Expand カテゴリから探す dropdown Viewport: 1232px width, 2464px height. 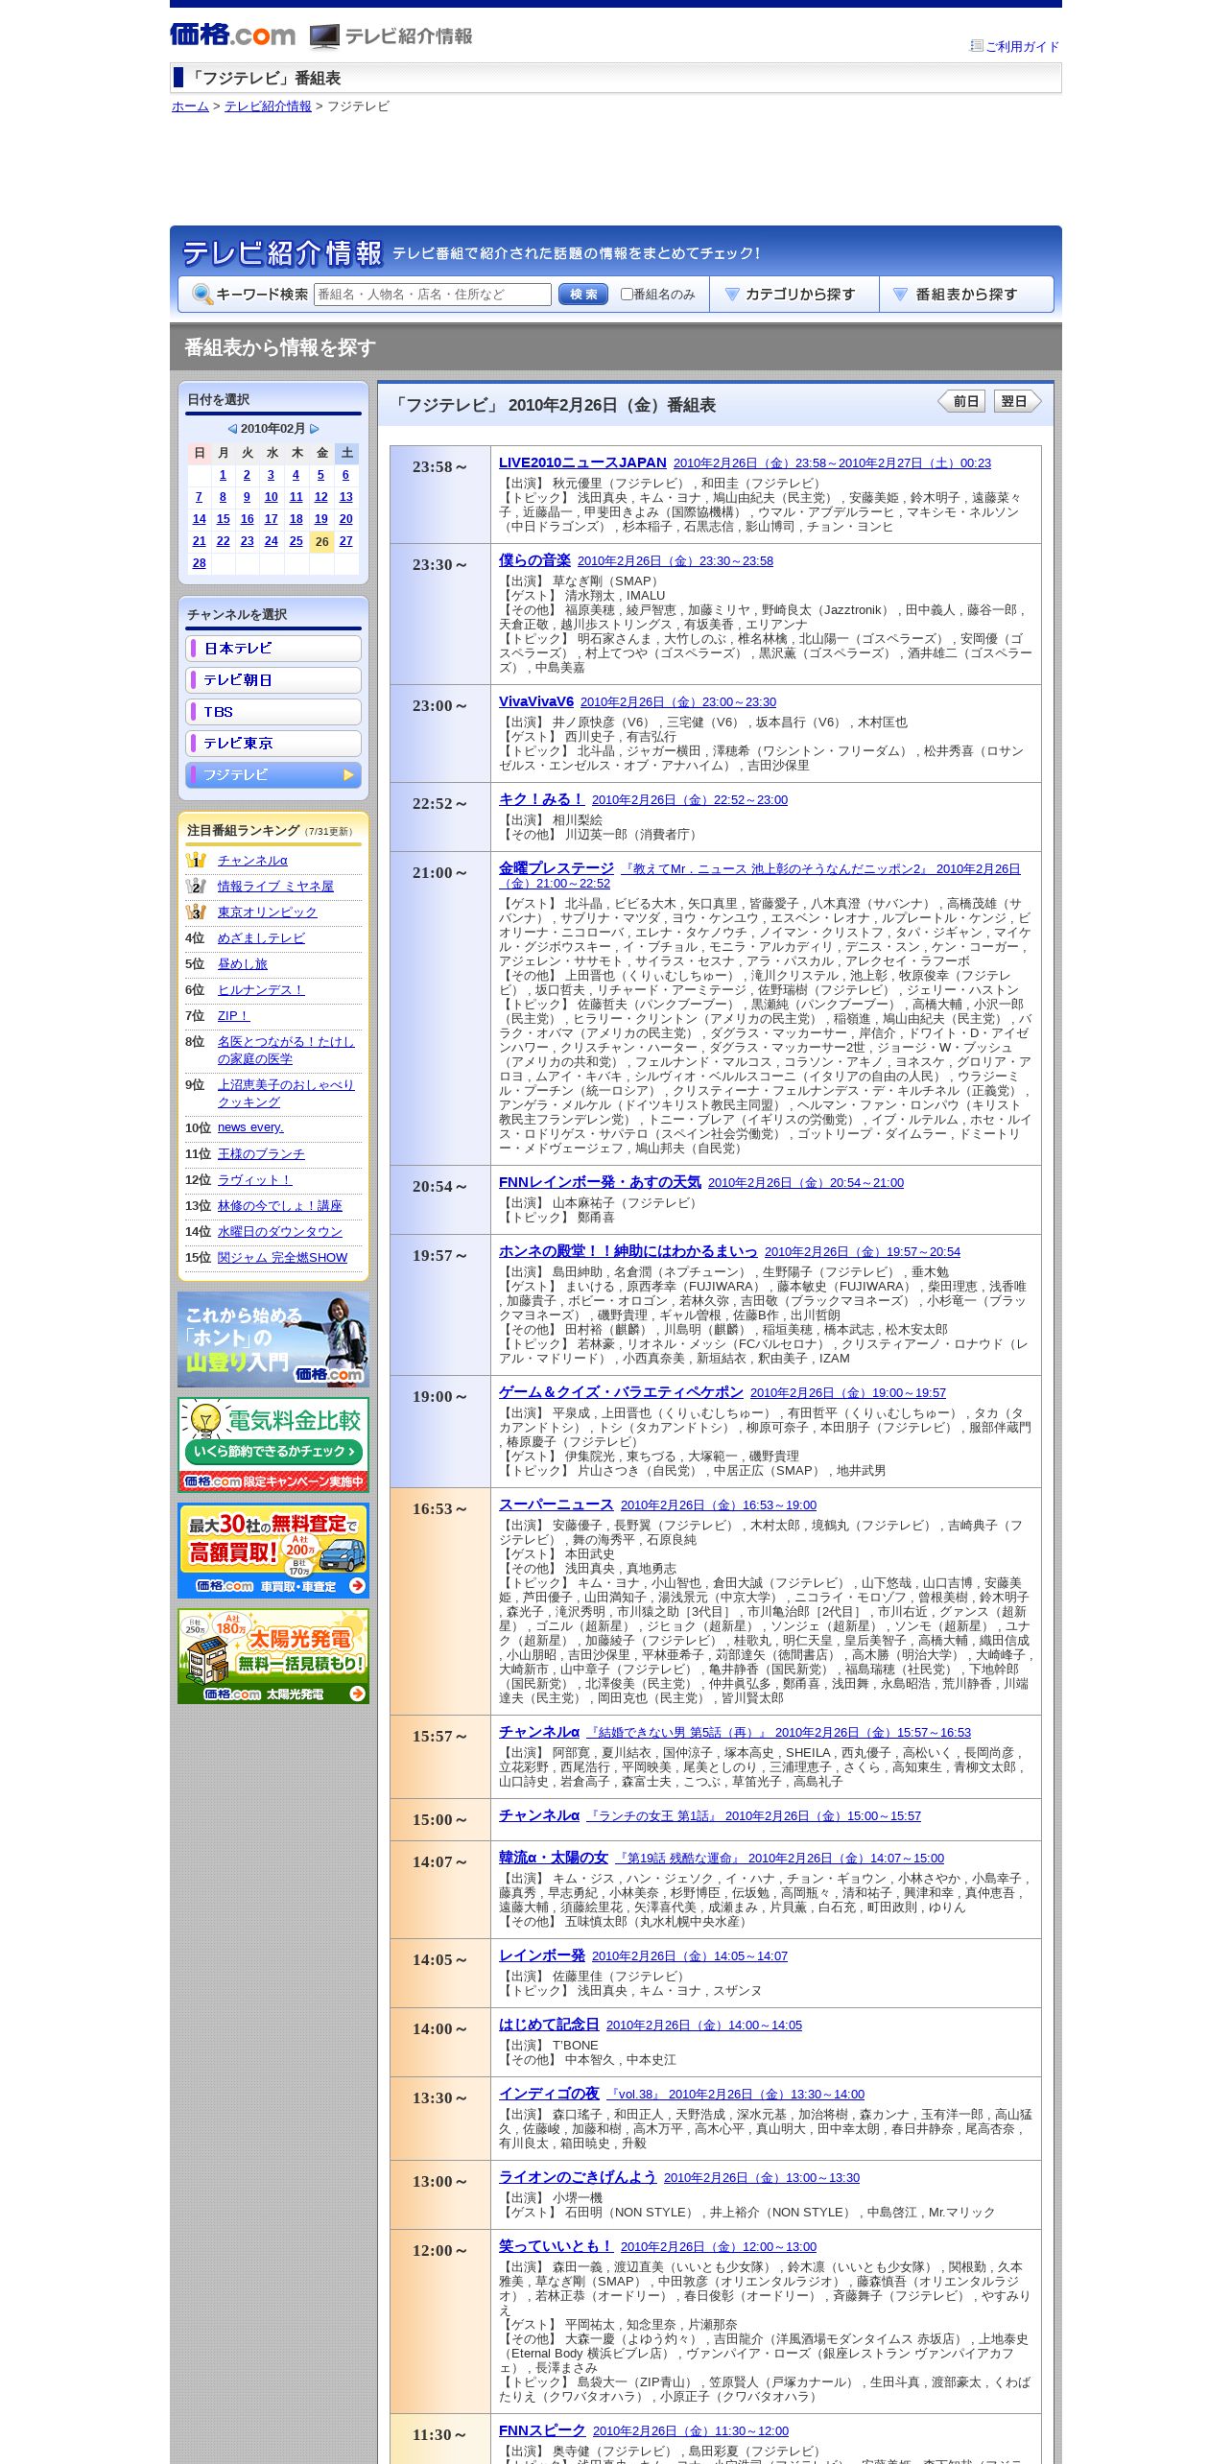[x=794, y=295]
